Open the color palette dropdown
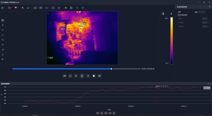 click(x=17, y=8)
